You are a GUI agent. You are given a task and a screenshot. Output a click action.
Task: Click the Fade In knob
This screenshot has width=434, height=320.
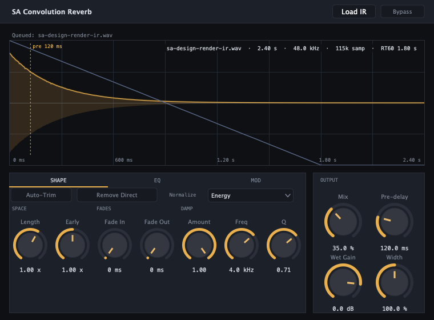pos(115,245)
